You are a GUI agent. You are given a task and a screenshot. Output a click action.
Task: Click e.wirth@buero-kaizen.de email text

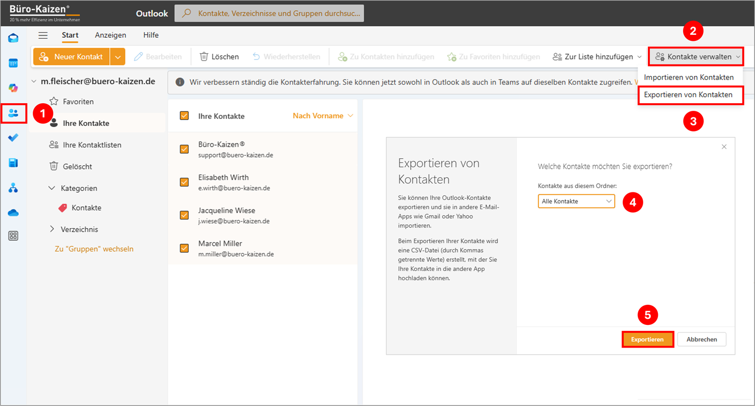point(234,188)
